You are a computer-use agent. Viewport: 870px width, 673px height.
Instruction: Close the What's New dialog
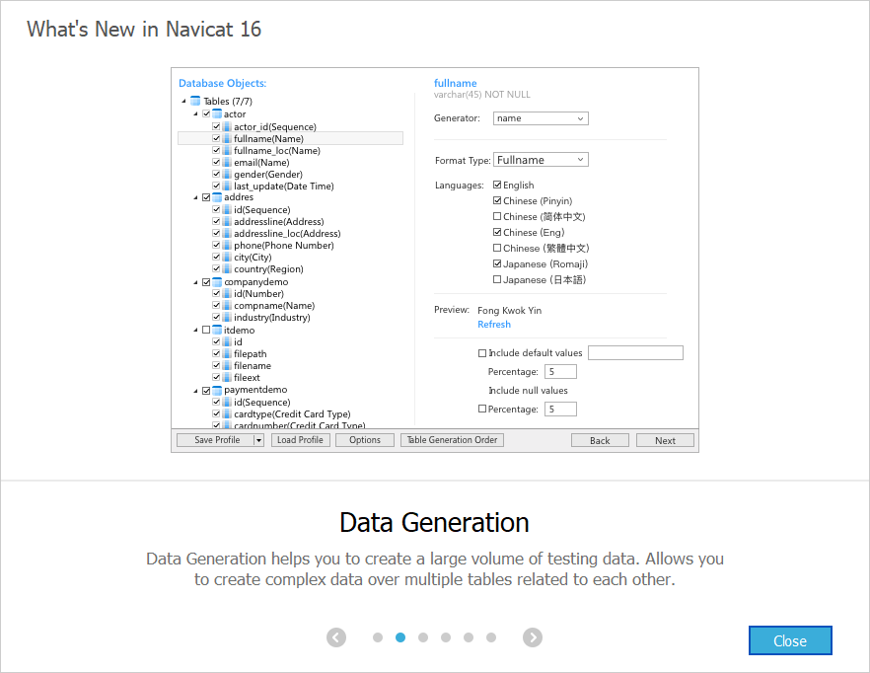coord(790,640)
